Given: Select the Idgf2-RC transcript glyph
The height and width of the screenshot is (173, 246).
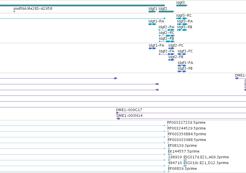Looking at the screenshot, I should coord(167,36).
